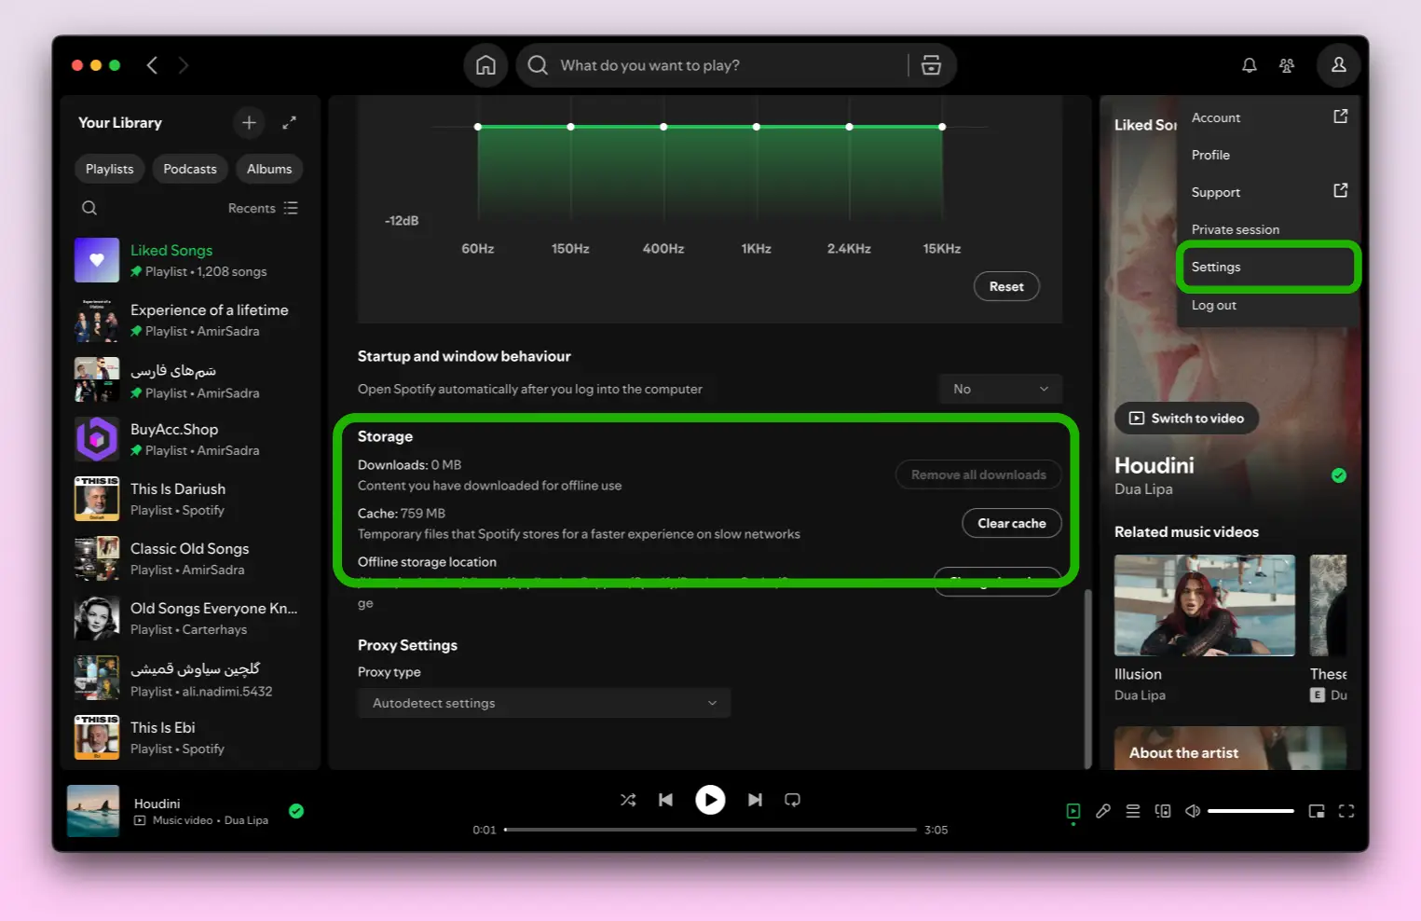Viewport: 1421px width, 921px height.
Task: Click the Liked Songs heart cover
Action: [97, 260]
